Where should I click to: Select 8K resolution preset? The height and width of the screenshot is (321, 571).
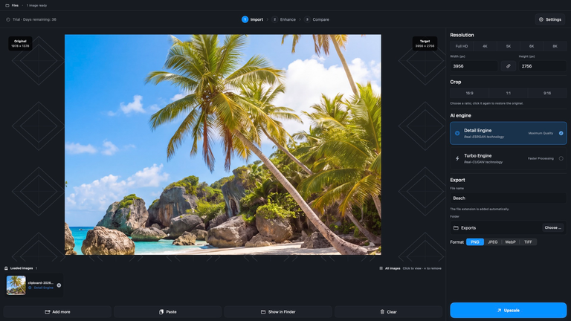[x=555, y=46]
